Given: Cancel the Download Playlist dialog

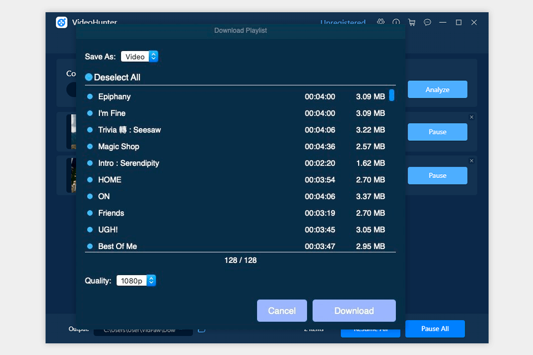Looking at the screenshot, I should tap(281, 311).
